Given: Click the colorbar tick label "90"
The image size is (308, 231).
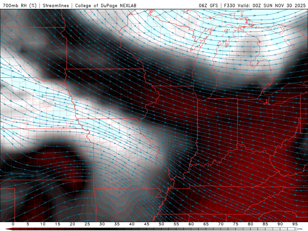Looking at the screenshot, I should click(280, 224).
